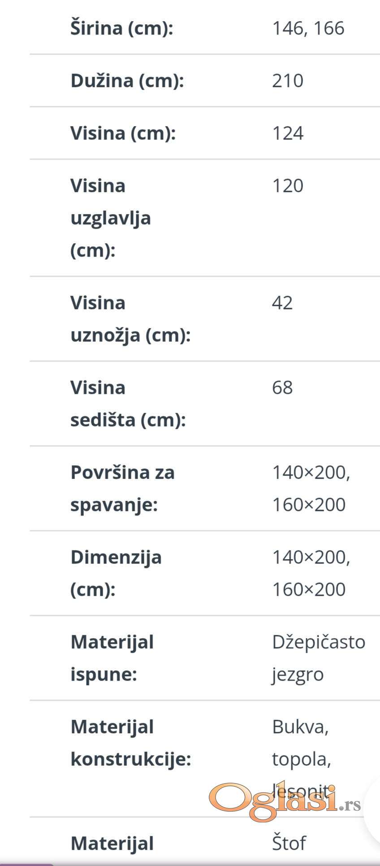
Task: Click the "Visina (cm):" row label
Action: tap(123, 133)
